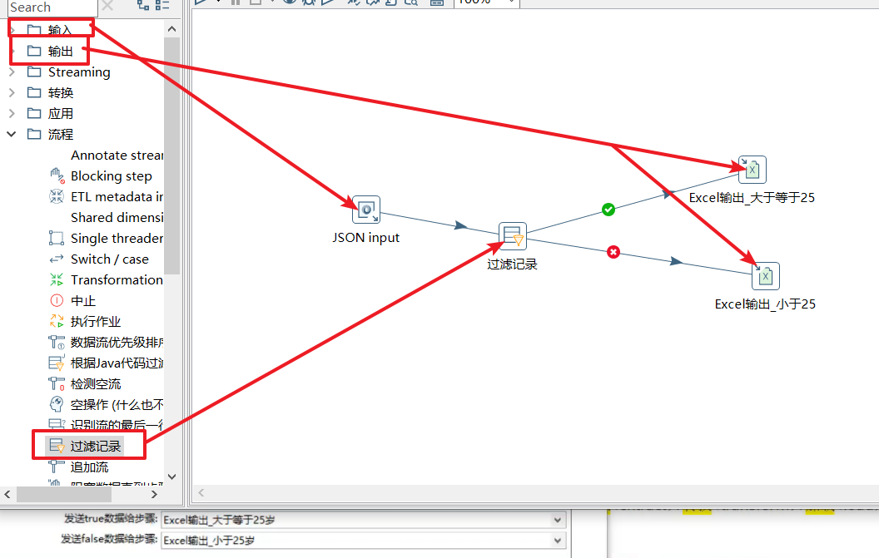Select the Annotate stream tree item
879x558 pixels.
pos(117,156)
